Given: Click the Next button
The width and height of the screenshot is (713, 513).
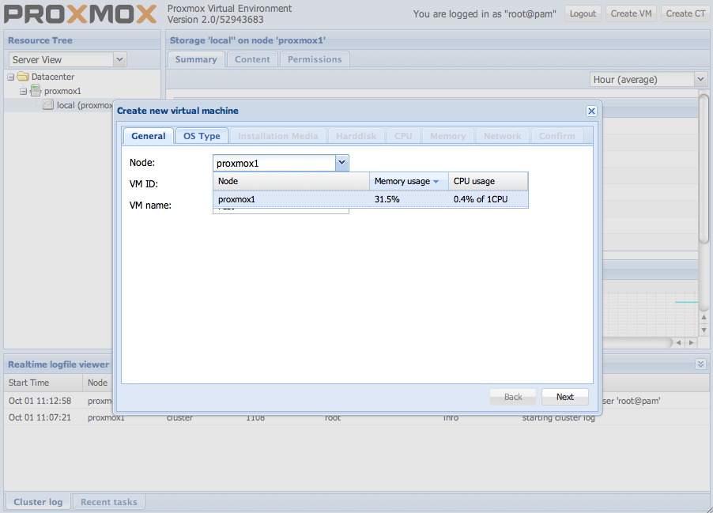Looking at the screenshot, I should point(564,397).
